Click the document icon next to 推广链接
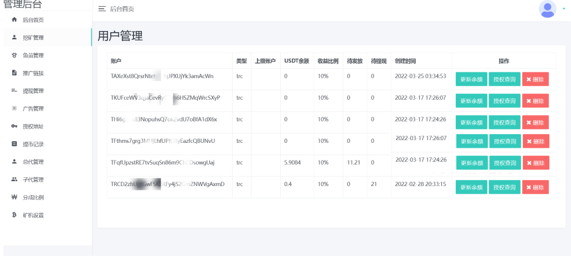The width and height of the screenshot is (571, 257). (14, 73)
